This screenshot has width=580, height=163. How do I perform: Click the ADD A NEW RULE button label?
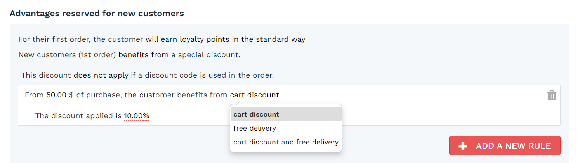tap(513, 146)
